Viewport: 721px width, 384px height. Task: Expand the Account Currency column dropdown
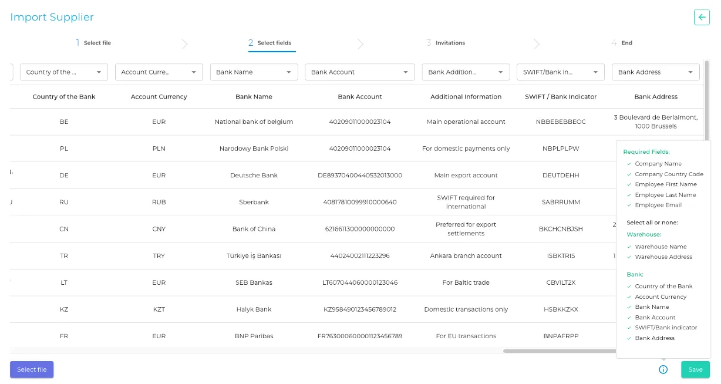(159, 72)
